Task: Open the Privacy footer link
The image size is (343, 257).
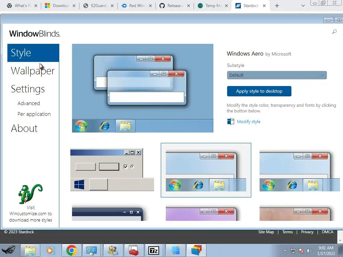Action: click(307, 232)
